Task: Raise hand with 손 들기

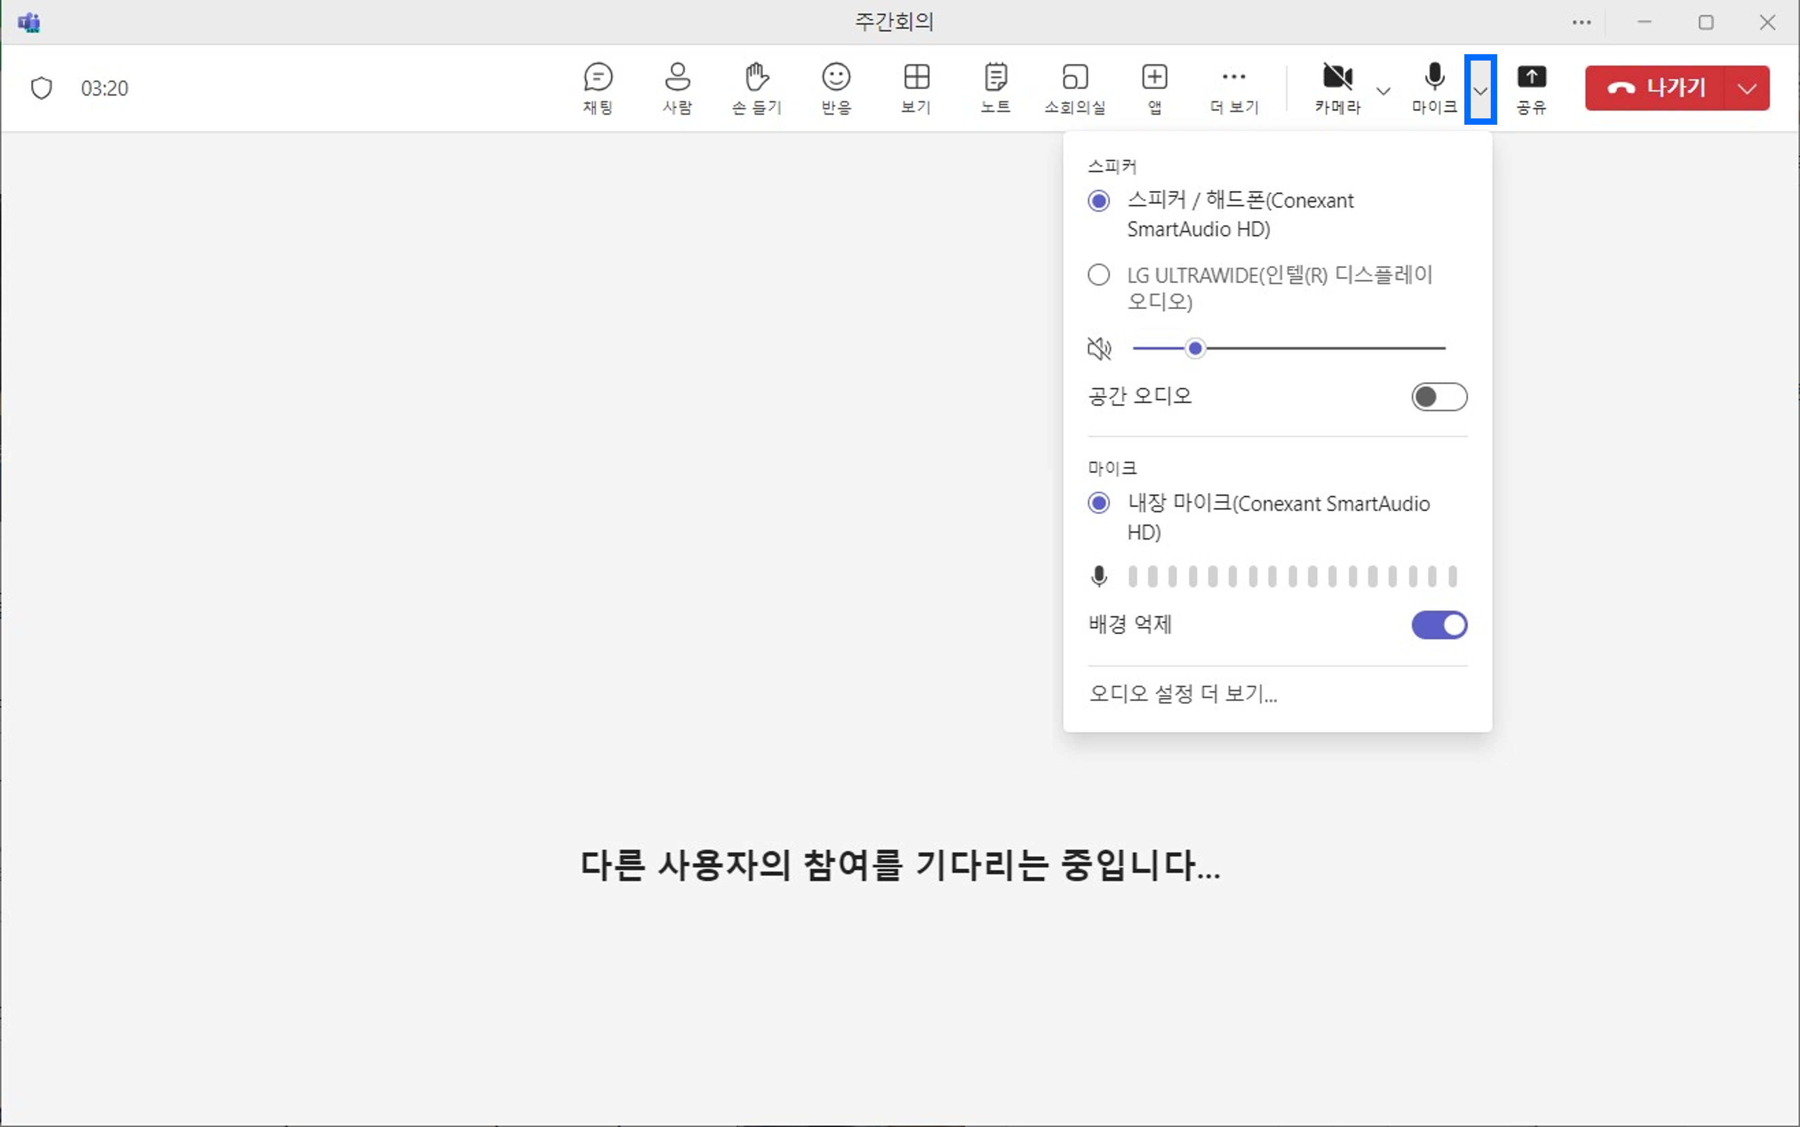Action: 756,87
